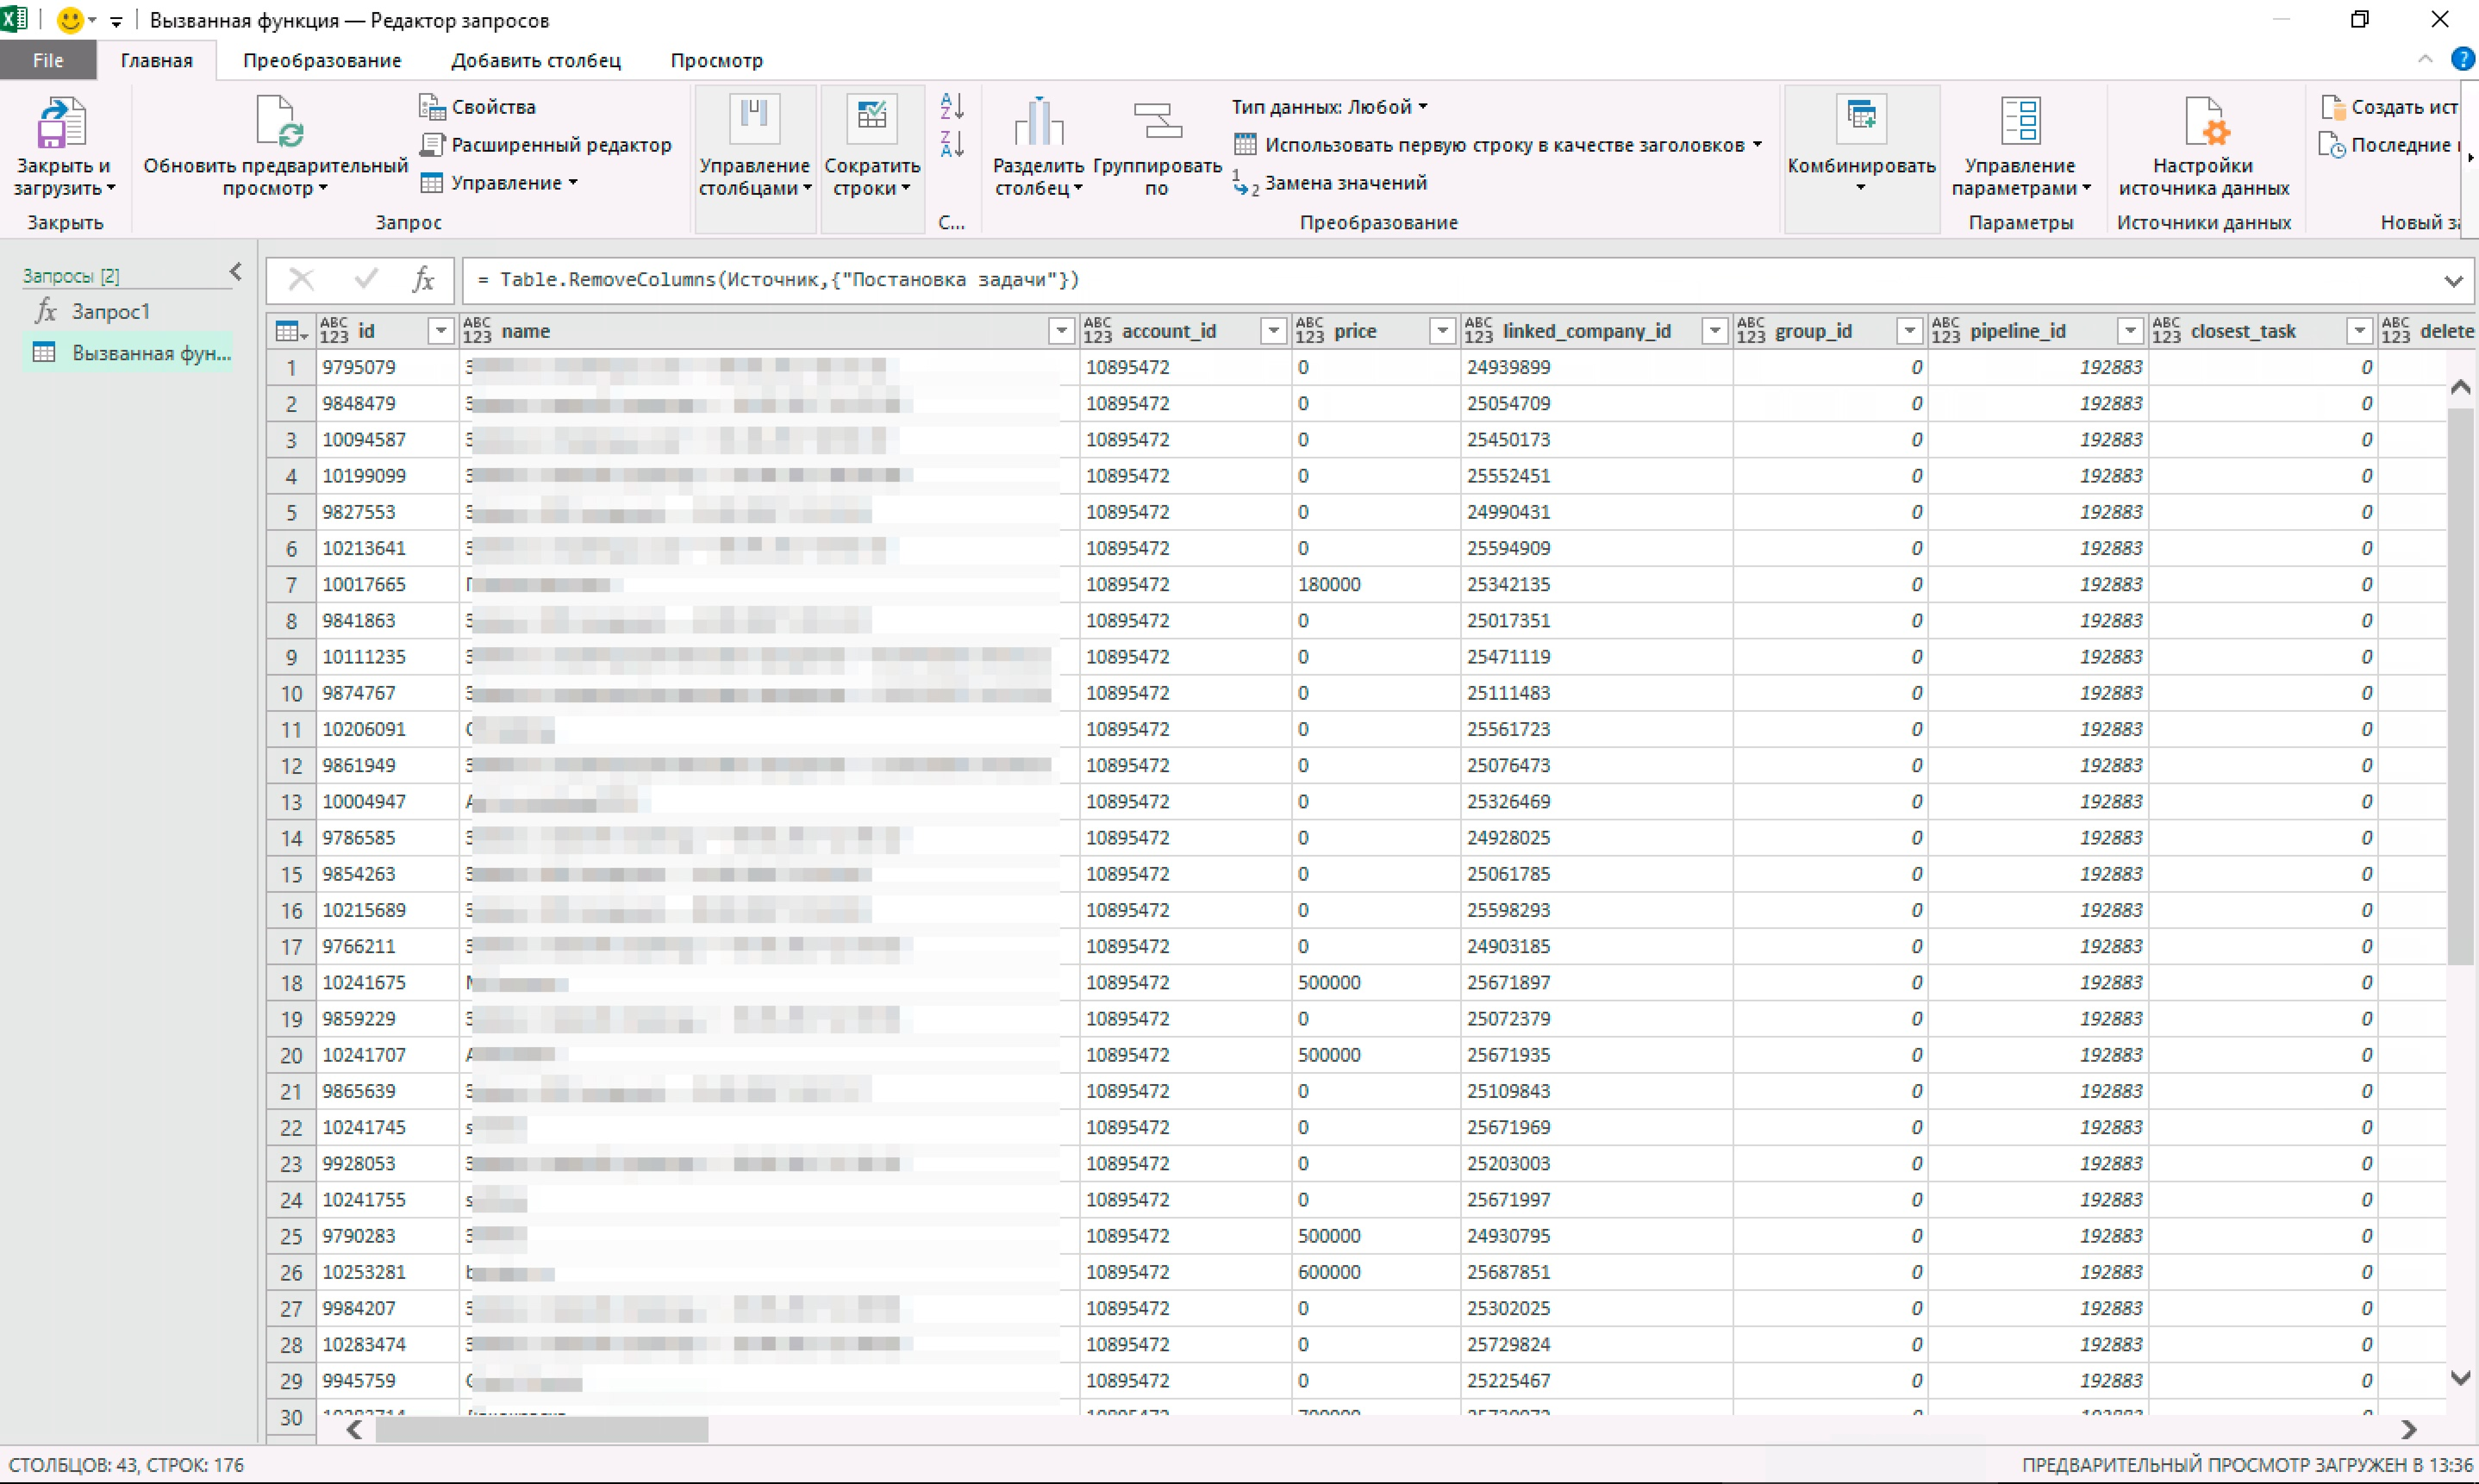Screen dimensions: 2479x1484
Task: Open Расширенный редактор
Action: (545, 145)
